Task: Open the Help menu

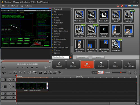Action: pyautogui.click(x=22, y=6)
